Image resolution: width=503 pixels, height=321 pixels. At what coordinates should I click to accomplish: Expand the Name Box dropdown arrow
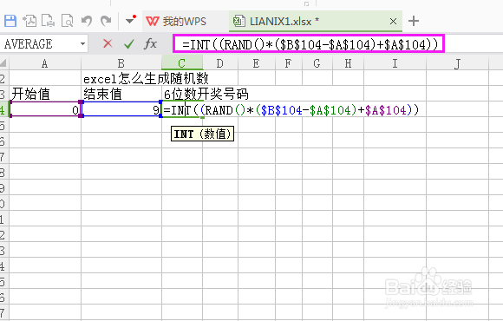(82, 43)
